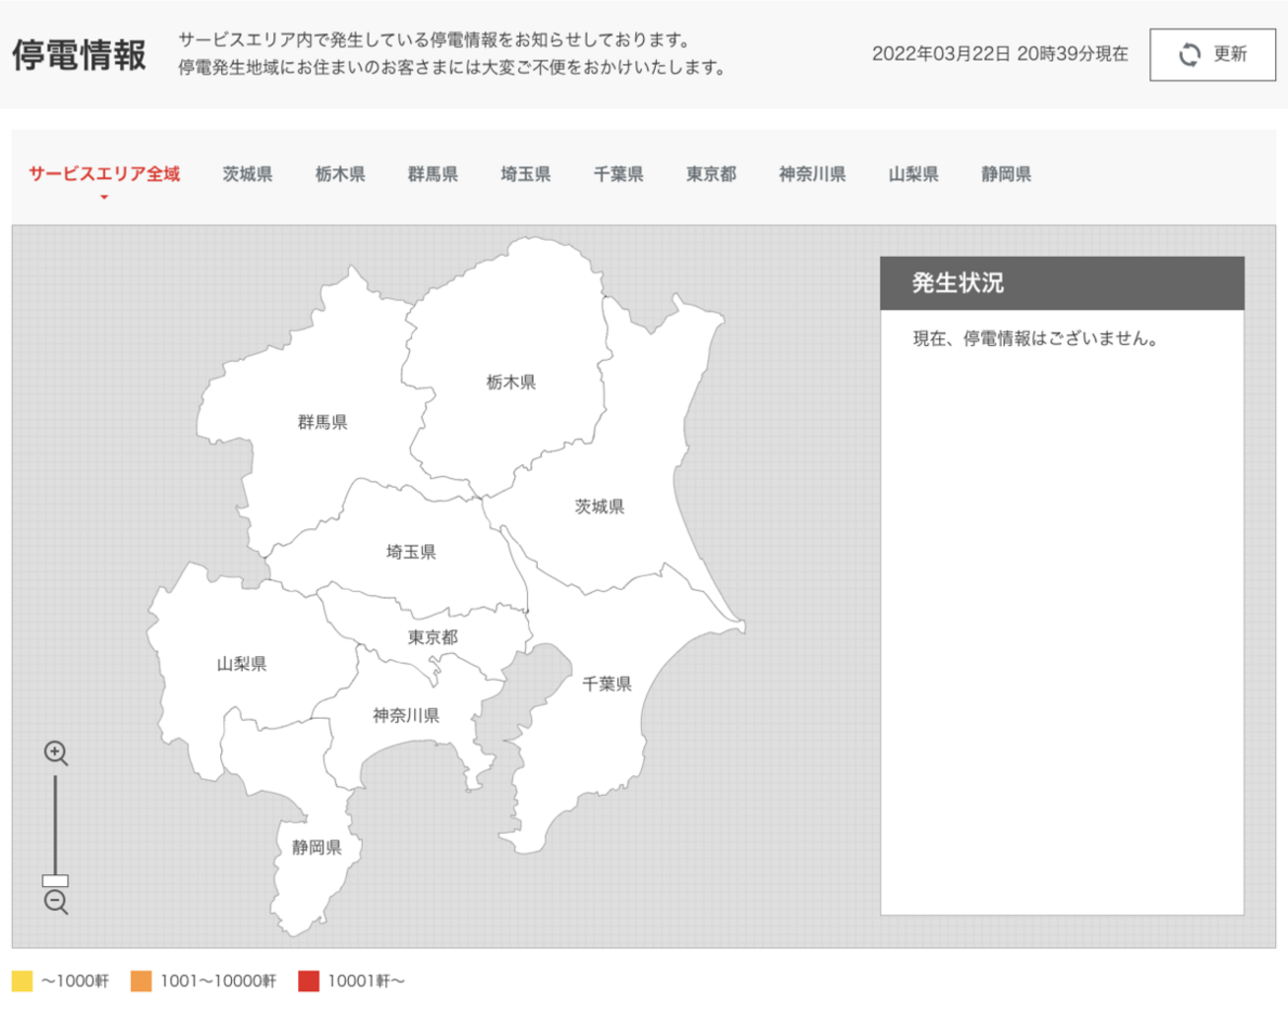Click the zoom out magnifier icon

(x=55, y=902)
